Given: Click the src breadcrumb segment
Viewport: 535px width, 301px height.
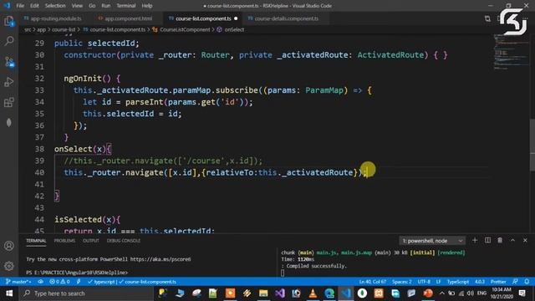Looking at the screenshot, I should (28, 30).
